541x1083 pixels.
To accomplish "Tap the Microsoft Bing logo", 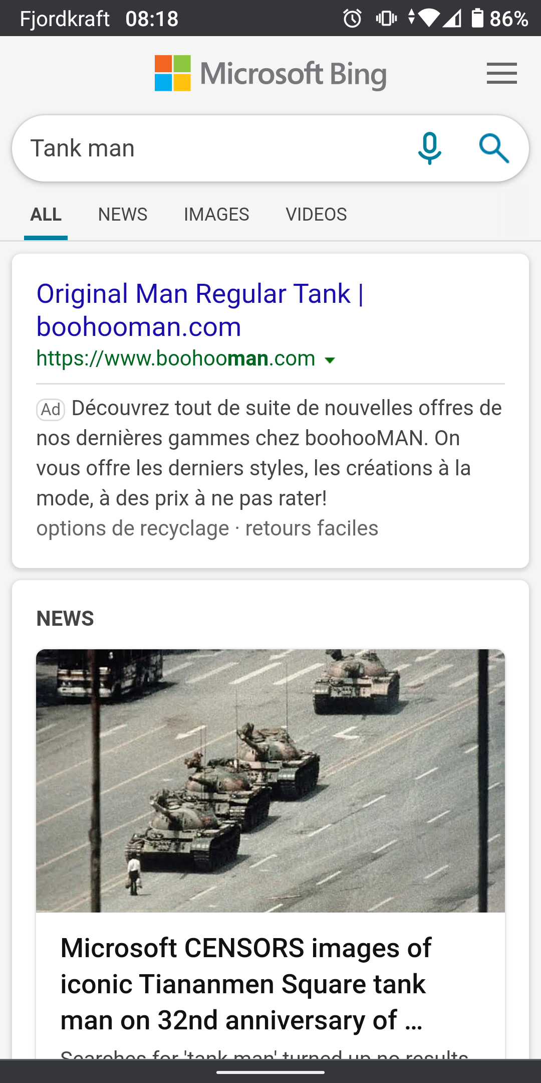I will 270,74.
